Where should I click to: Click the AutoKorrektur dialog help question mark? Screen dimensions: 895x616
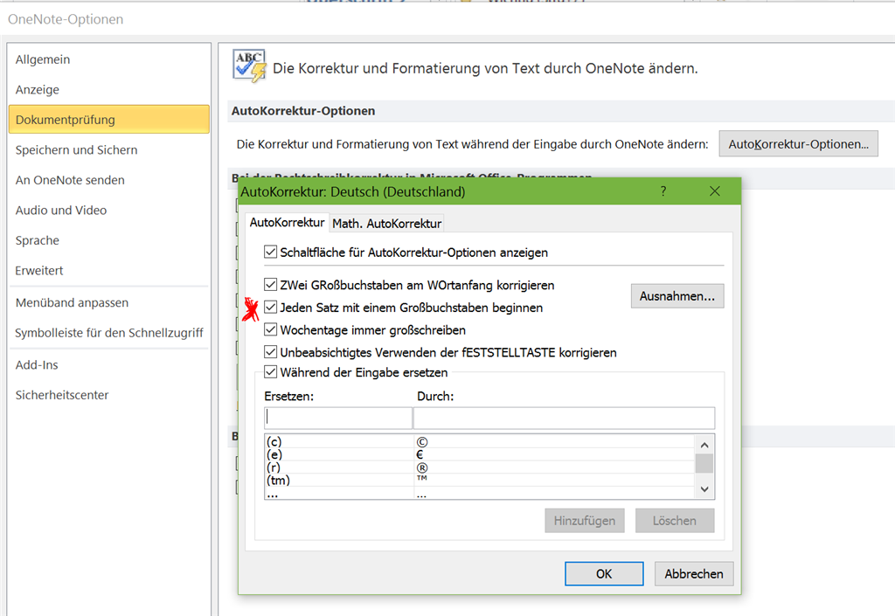click(663, 191)
